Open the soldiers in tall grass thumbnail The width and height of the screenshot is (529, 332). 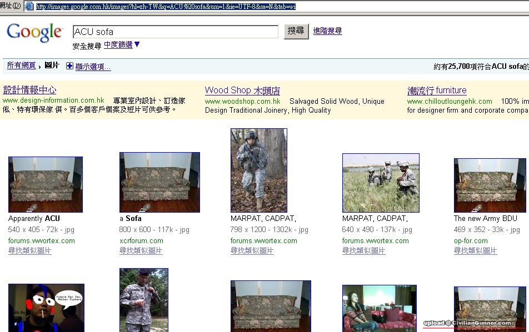[381, 183]
